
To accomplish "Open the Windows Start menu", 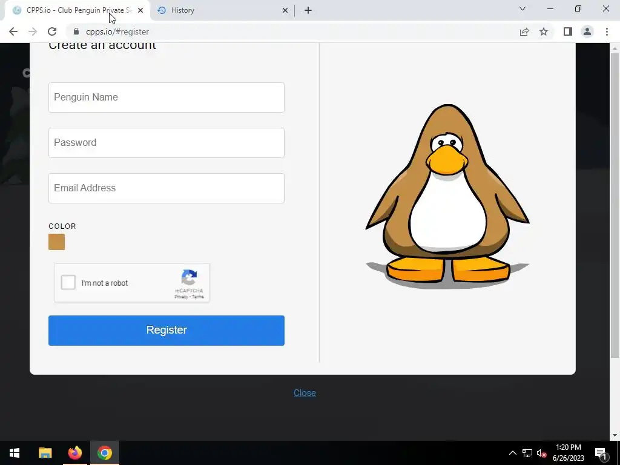I will tap(15, 453).
